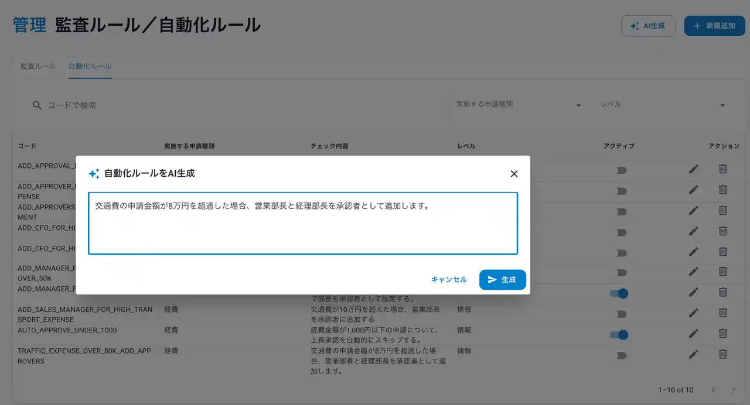
Task: Select the 自動化ルール tab
Action: coord(90,66)
